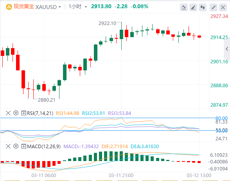This screenshot has height=181, width=230.
Task: Remove the RSI indicator panel
Action: 8,113
